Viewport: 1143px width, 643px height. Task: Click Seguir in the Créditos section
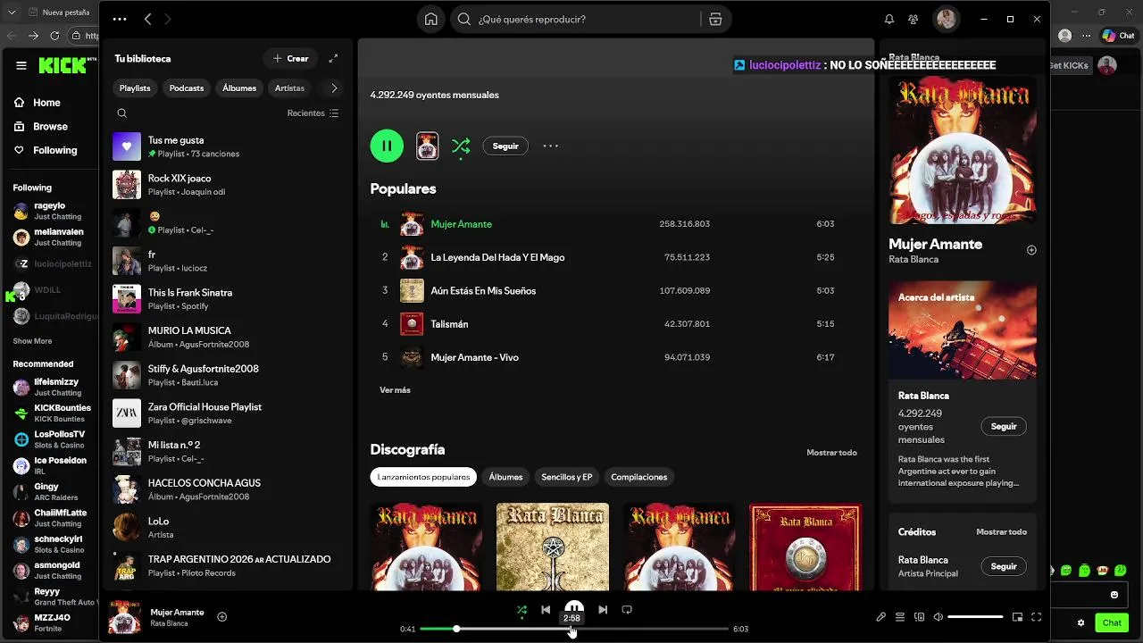point(1004,566)
